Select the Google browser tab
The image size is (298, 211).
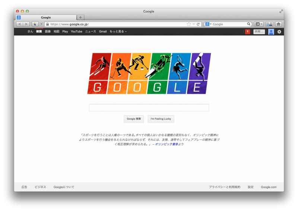pos(46,17)
